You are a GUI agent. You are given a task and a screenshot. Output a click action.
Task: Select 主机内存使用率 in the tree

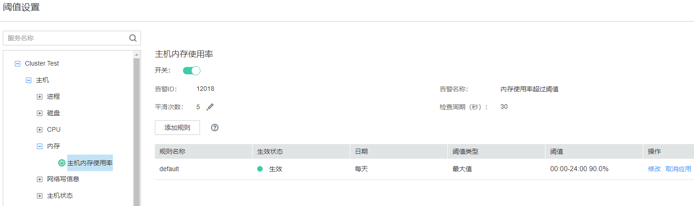click(x=90, y=163)
